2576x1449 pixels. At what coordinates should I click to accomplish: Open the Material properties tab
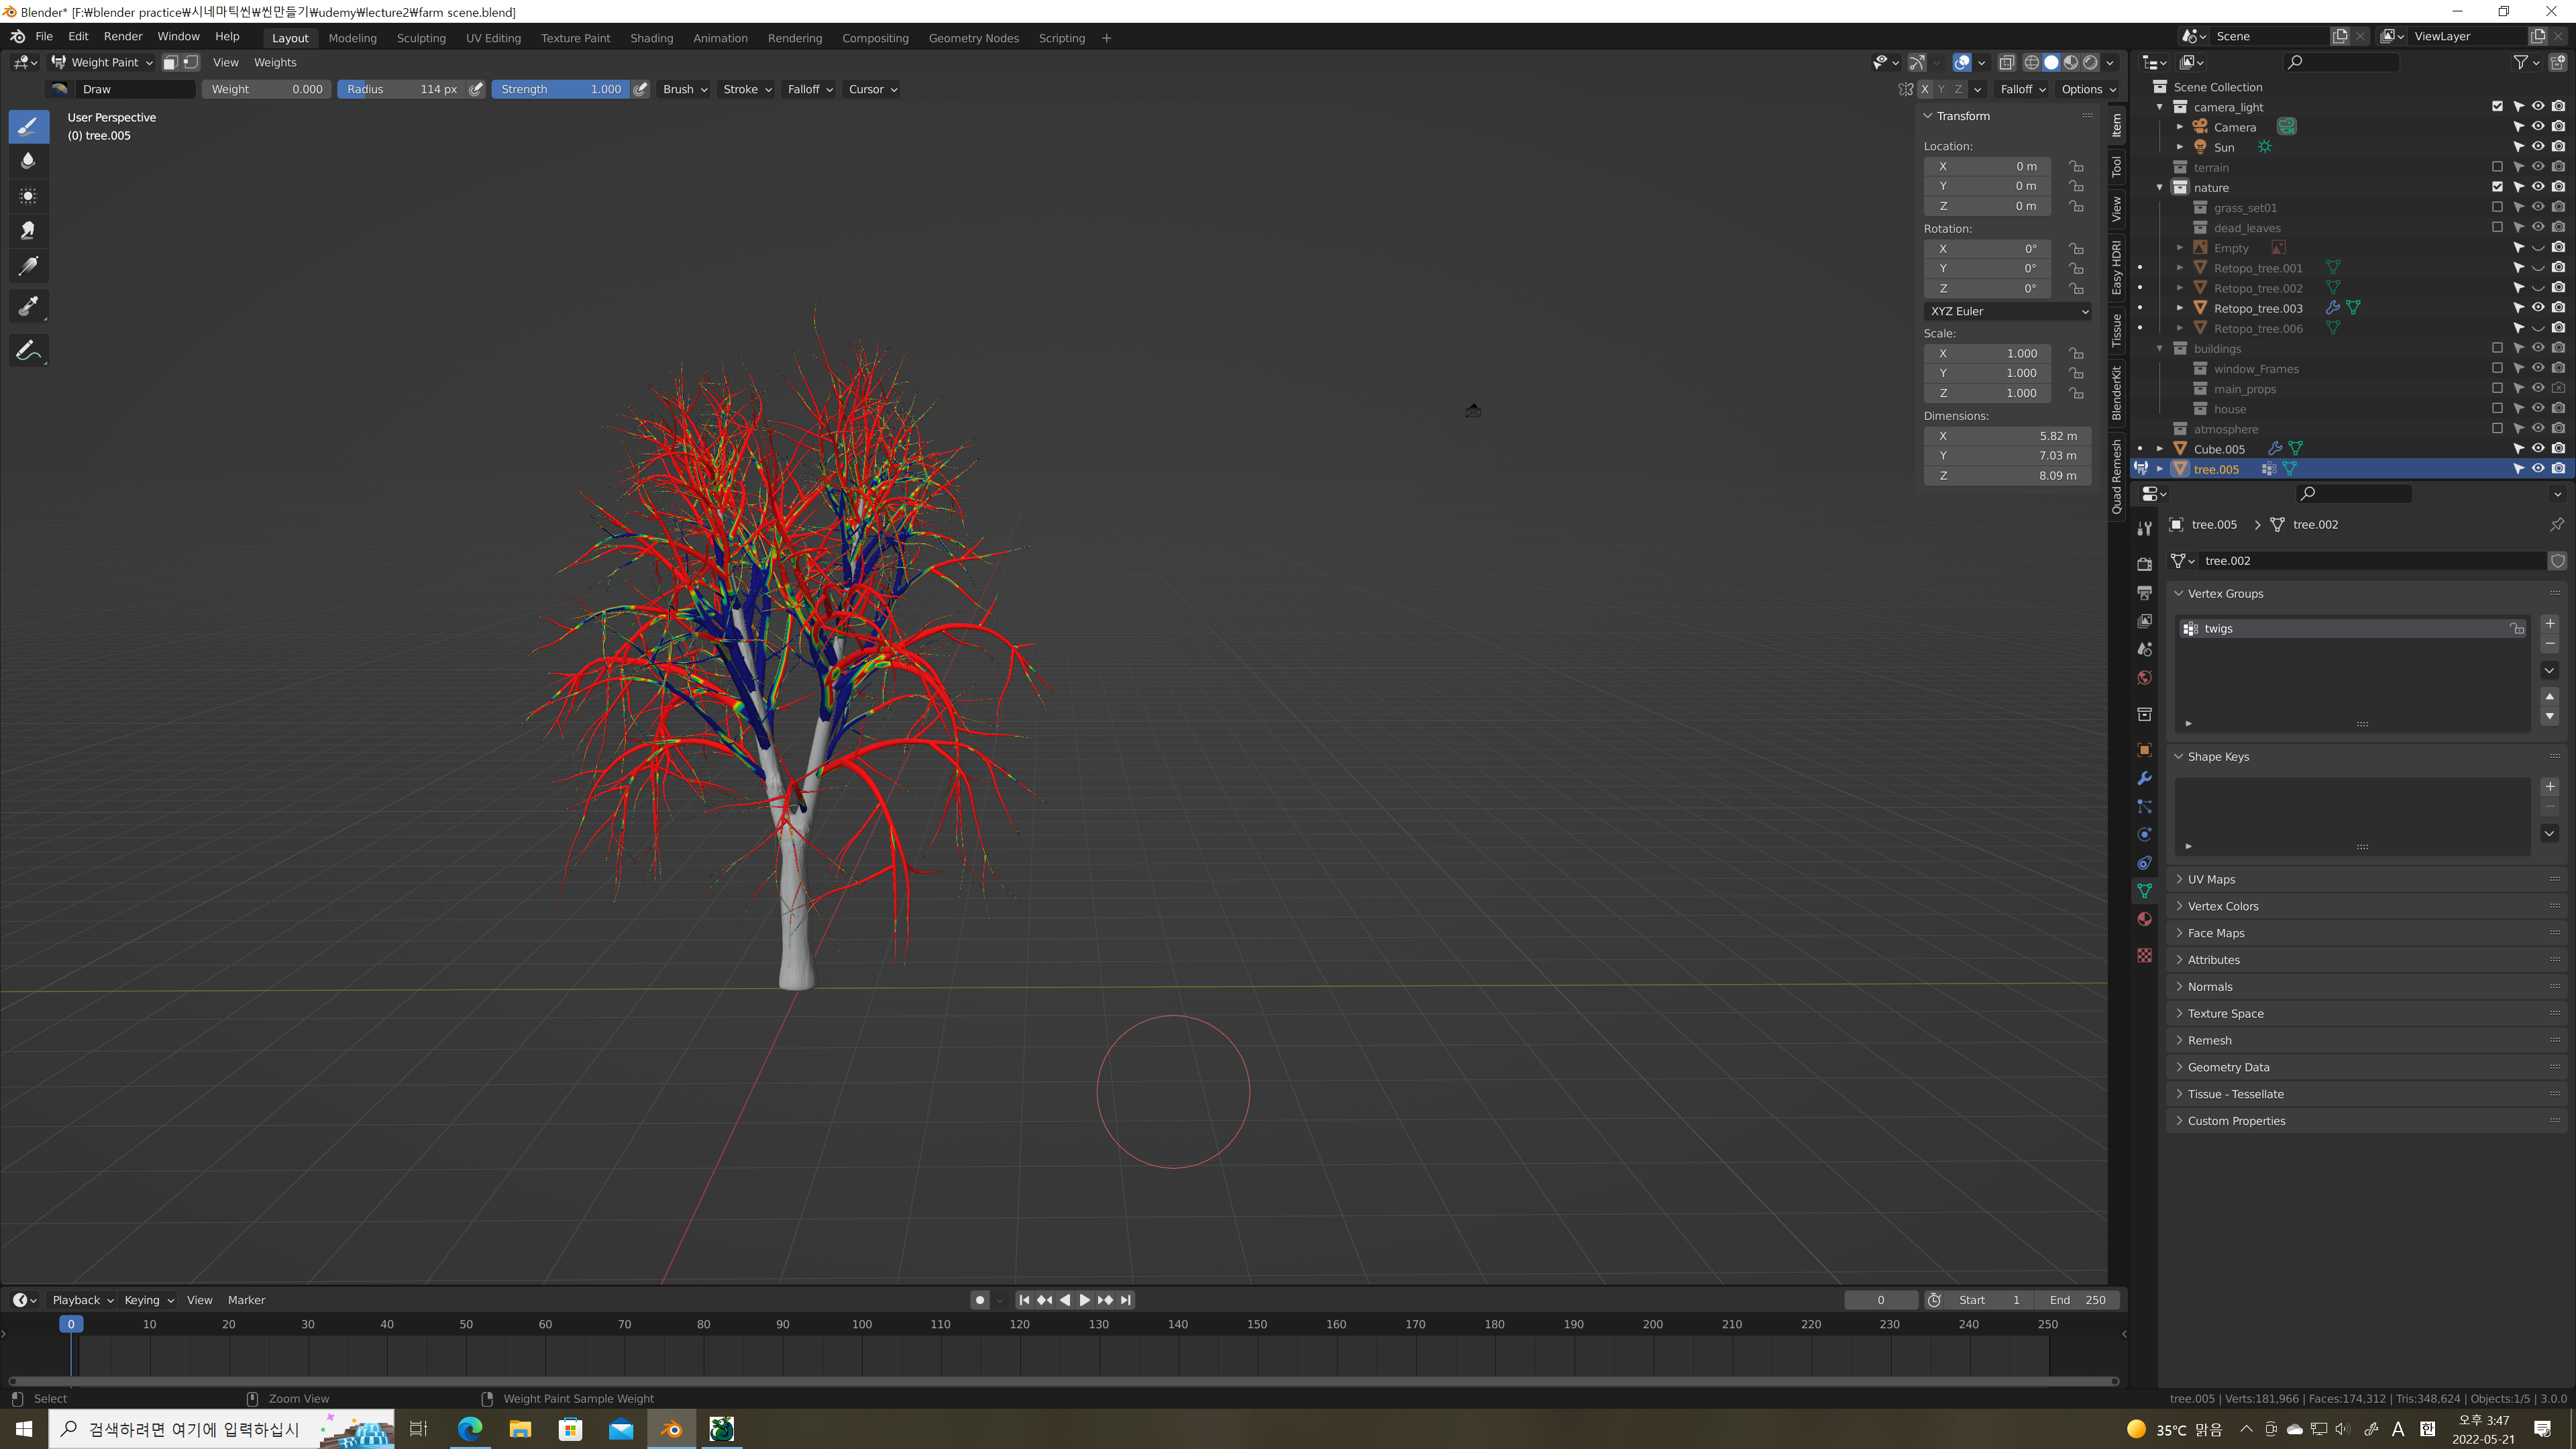[2144, 919]
